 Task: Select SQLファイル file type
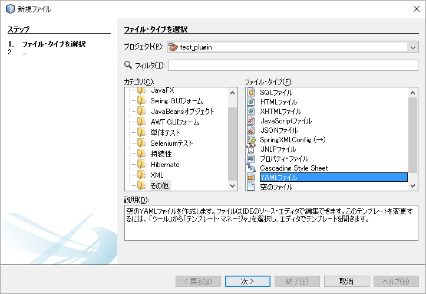276,93
